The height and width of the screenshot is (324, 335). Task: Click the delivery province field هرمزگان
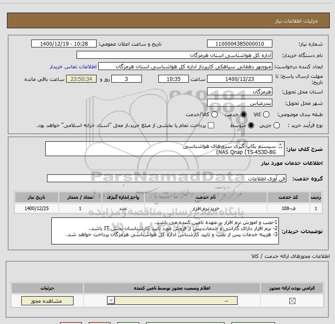pos(239,92)
